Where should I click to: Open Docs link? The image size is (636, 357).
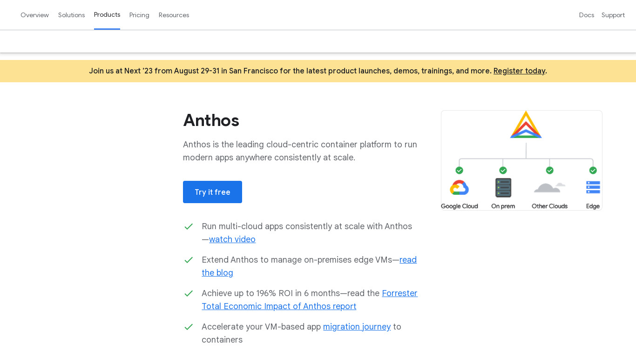(x=587, y=15)
